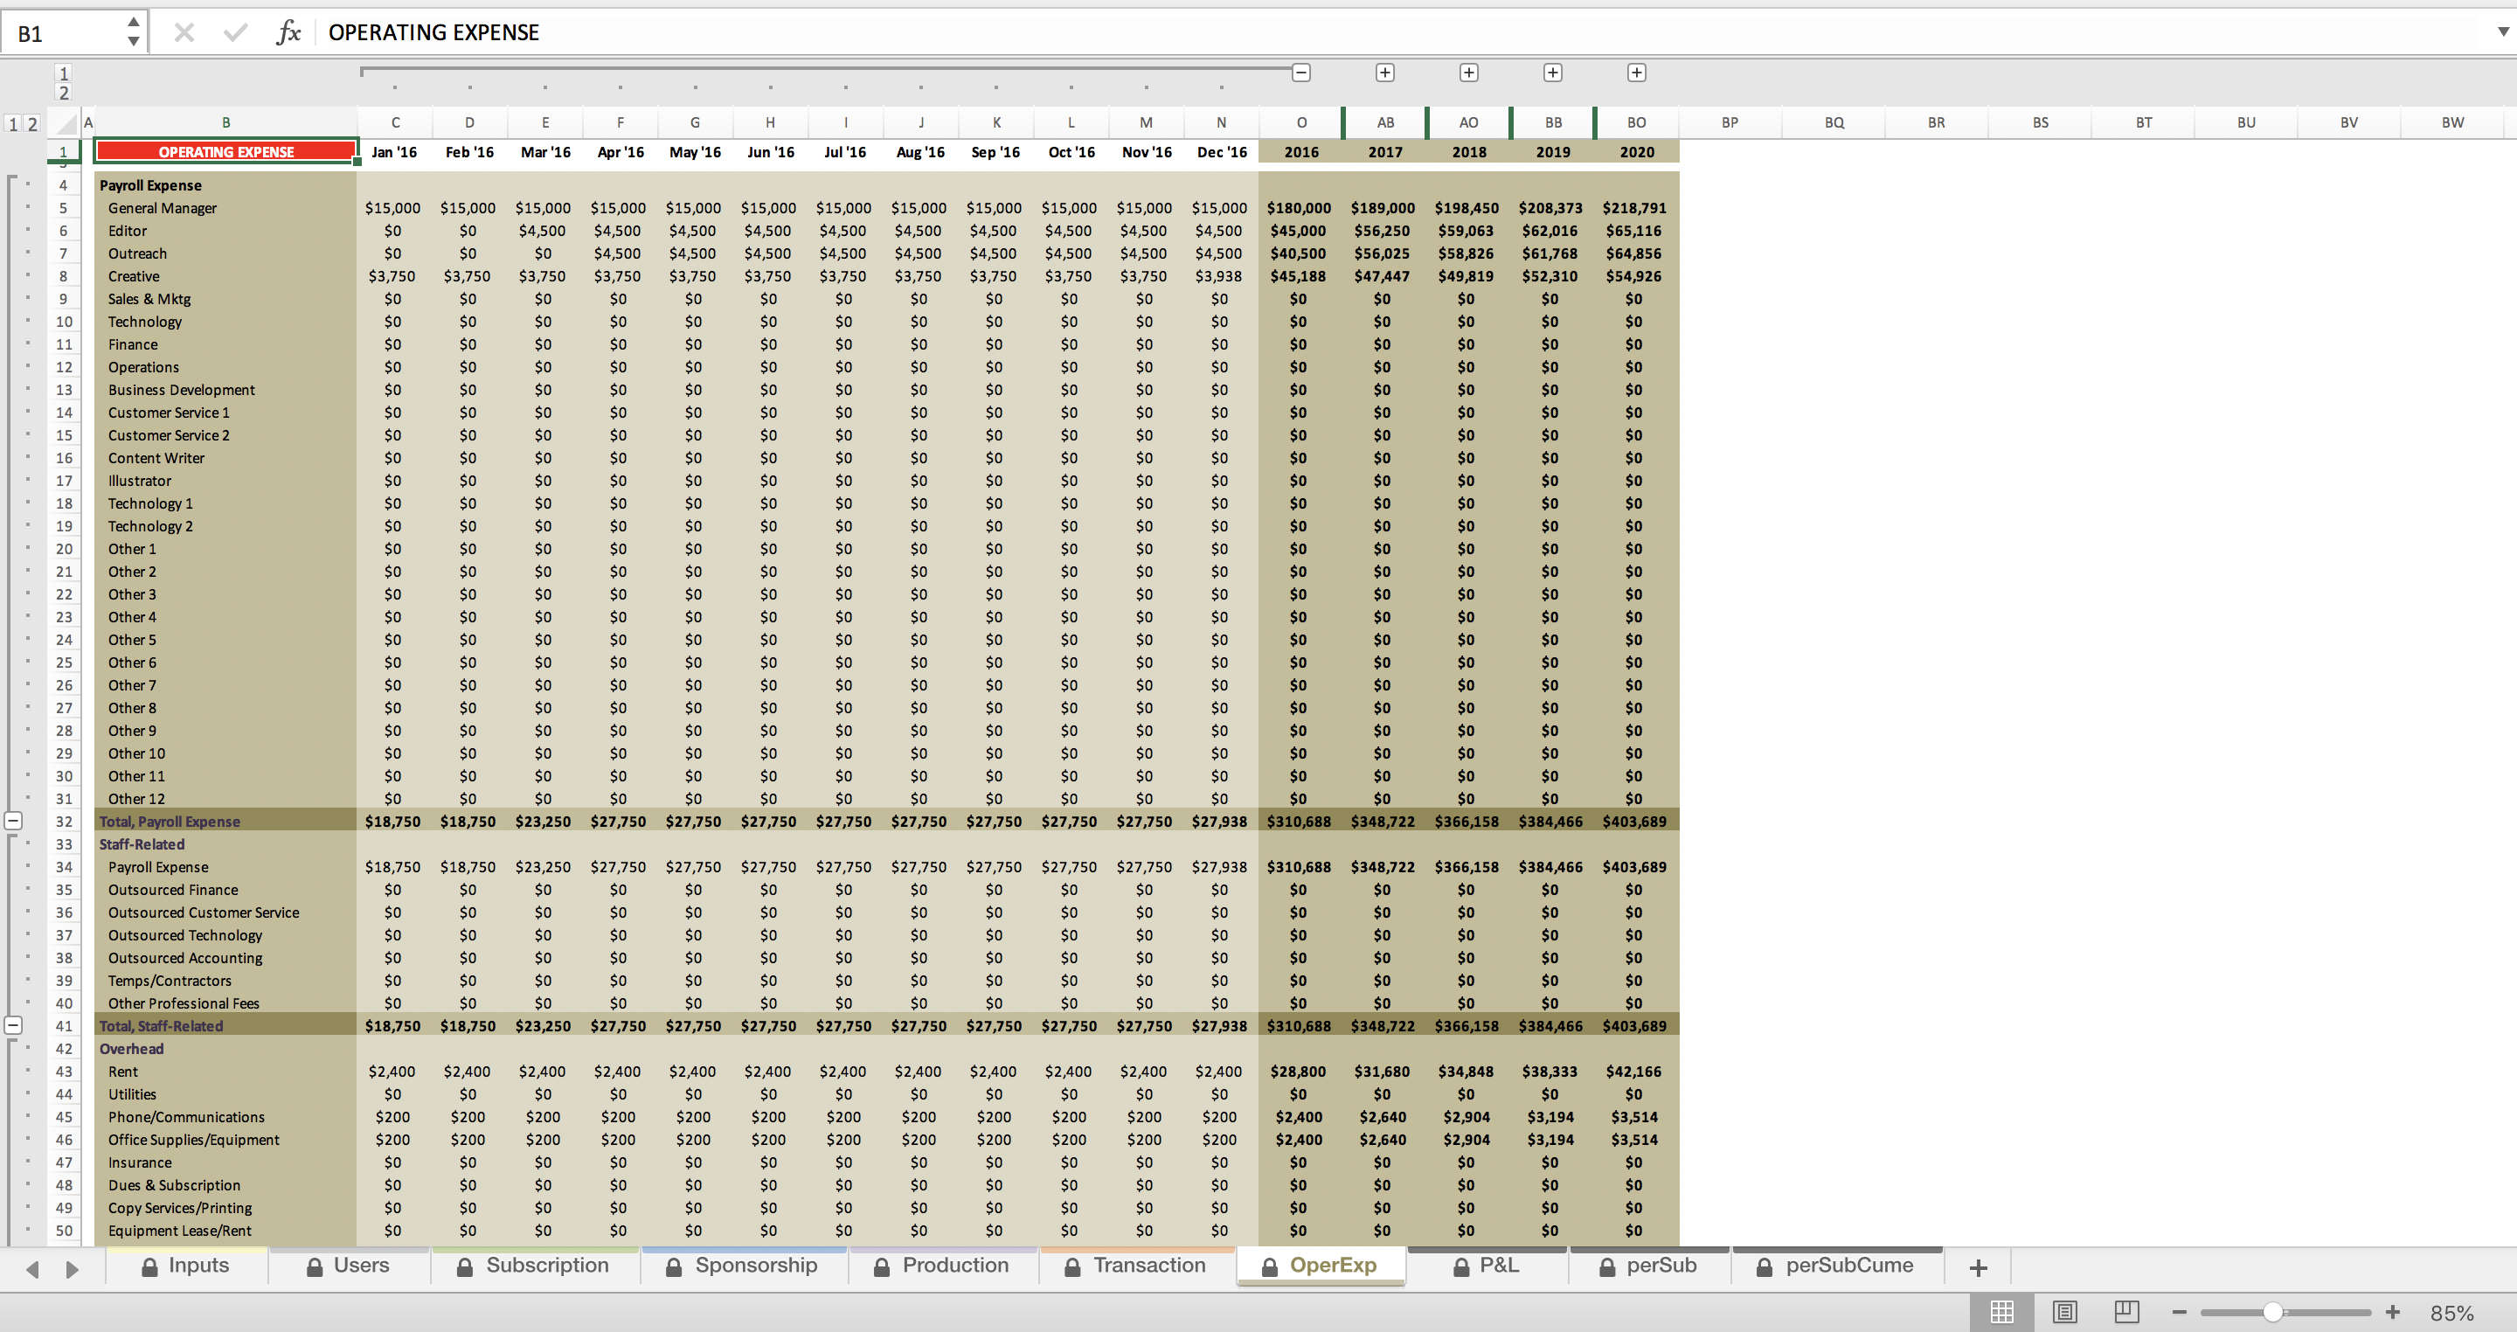Show column outline level 2
Screen dimensions: 2517x1332
(x=64, y=93)
